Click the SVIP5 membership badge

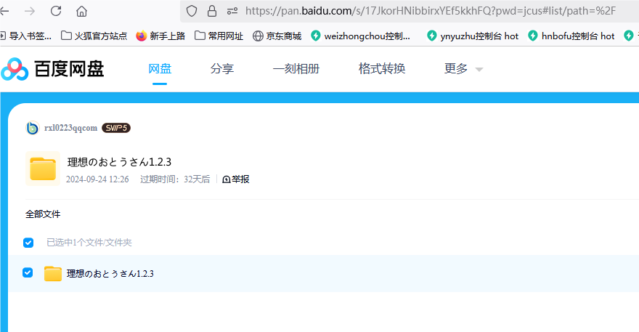tap(115, 128)
